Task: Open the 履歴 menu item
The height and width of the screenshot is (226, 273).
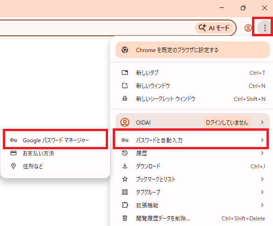Action: pyautogui.click(x=192, y=153)
